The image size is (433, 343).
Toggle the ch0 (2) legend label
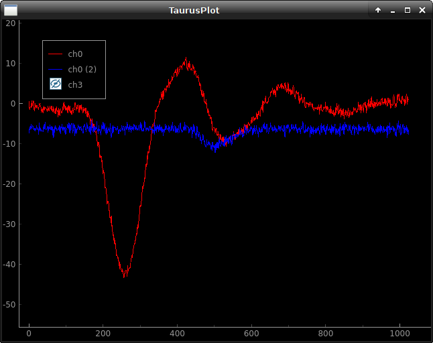[x=82, y=69]
